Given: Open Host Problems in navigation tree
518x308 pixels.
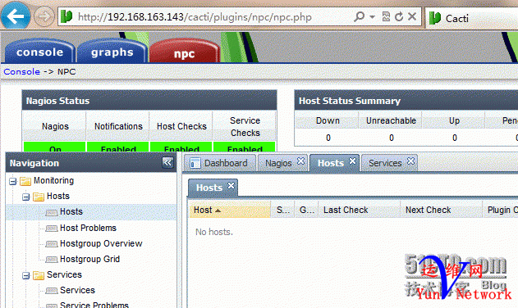Looking at the screenshot, I should point(88,228).
